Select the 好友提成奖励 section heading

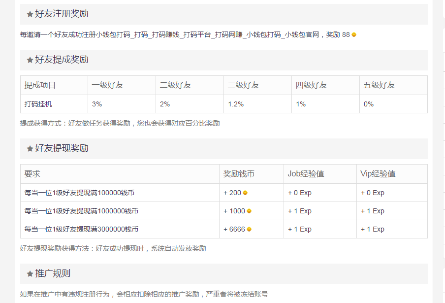(x=62, y=60)
